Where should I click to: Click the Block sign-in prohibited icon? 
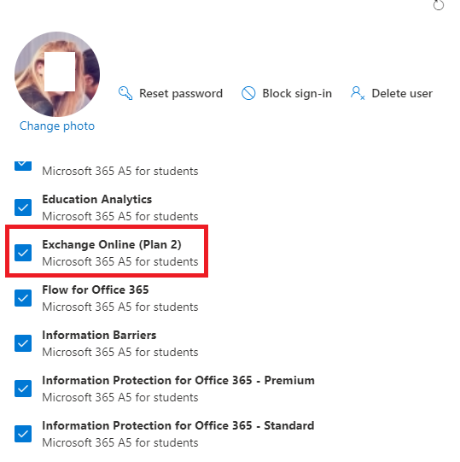248,93
